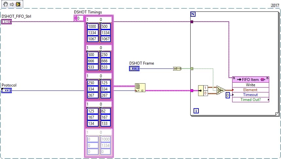Click the purple FIFO tunnel on loop border
281x159 pixels.
[x=192, y=22]
